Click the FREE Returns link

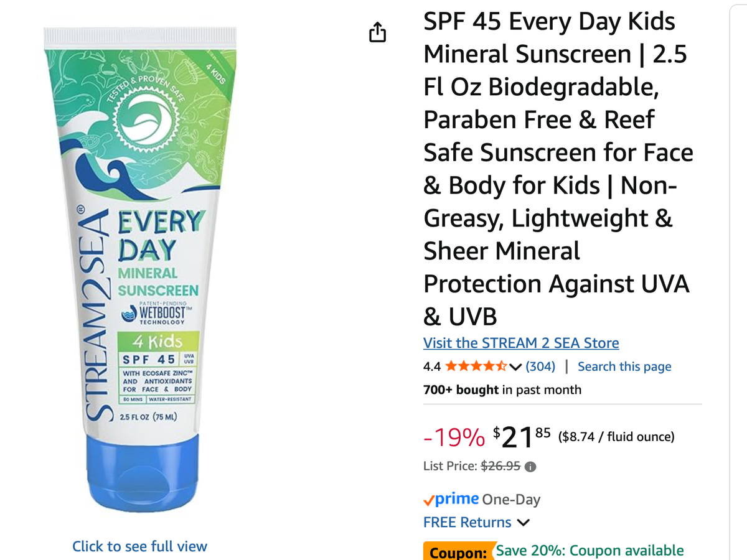tap(467, 523)
